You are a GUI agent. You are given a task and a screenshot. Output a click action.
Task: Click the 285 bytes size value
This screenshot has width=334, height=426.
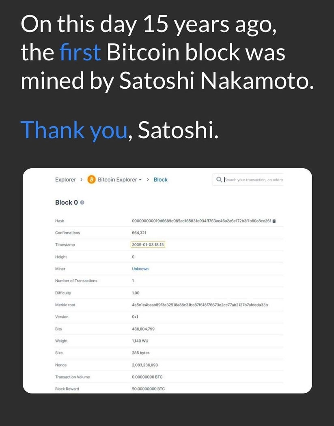click(x=141, y=353)
